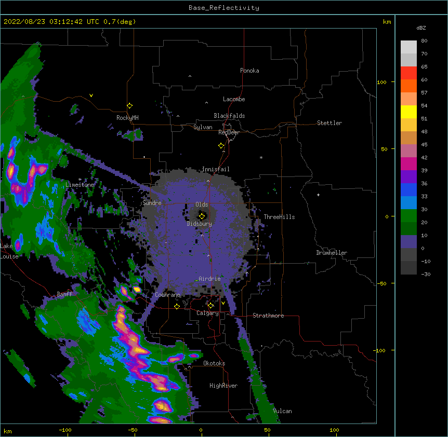Viewport: 448px width, 437px height.
Task: Click the yellow diamond marker above the Calgary label
Action: (x=210, y=306)
